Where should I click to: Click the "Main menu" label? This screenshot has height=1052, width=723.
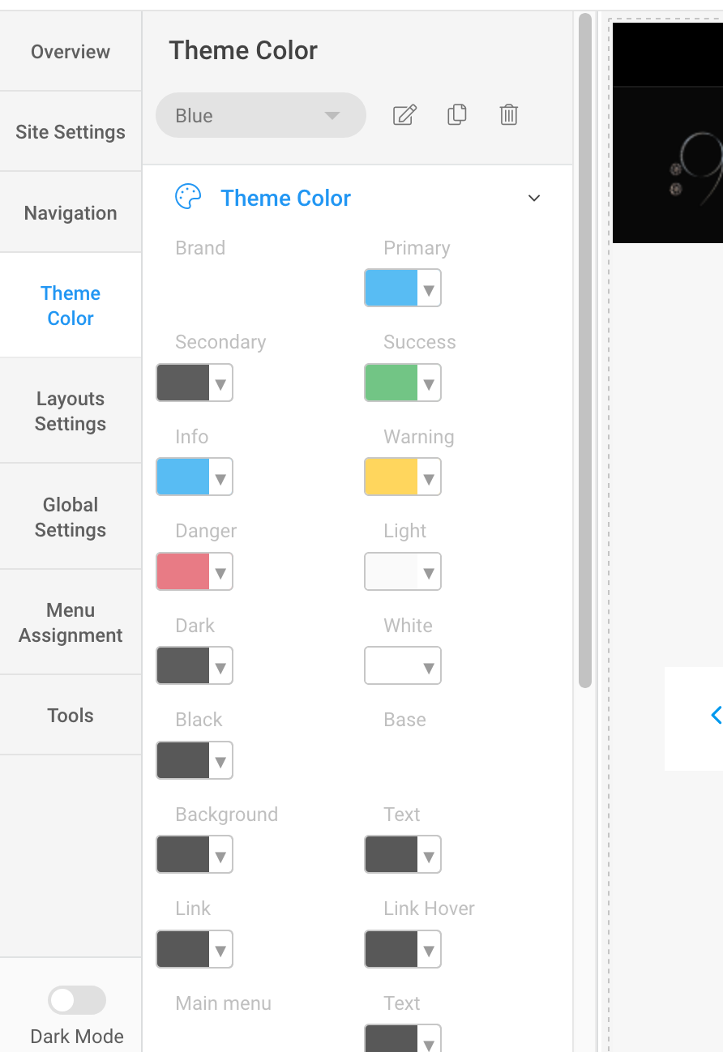click(224, 1003)
